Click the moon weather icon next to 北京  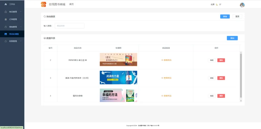click(x=217, y=4)
